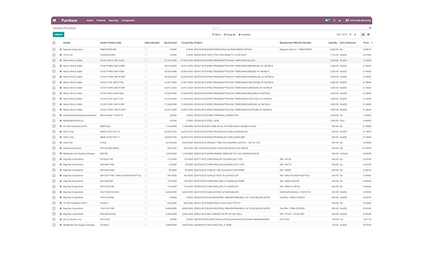The width and height of the screenshot is (424, 259).
Task: Click the X icon in the purple header
Action: pyautogui.click(x=340, y=20)
